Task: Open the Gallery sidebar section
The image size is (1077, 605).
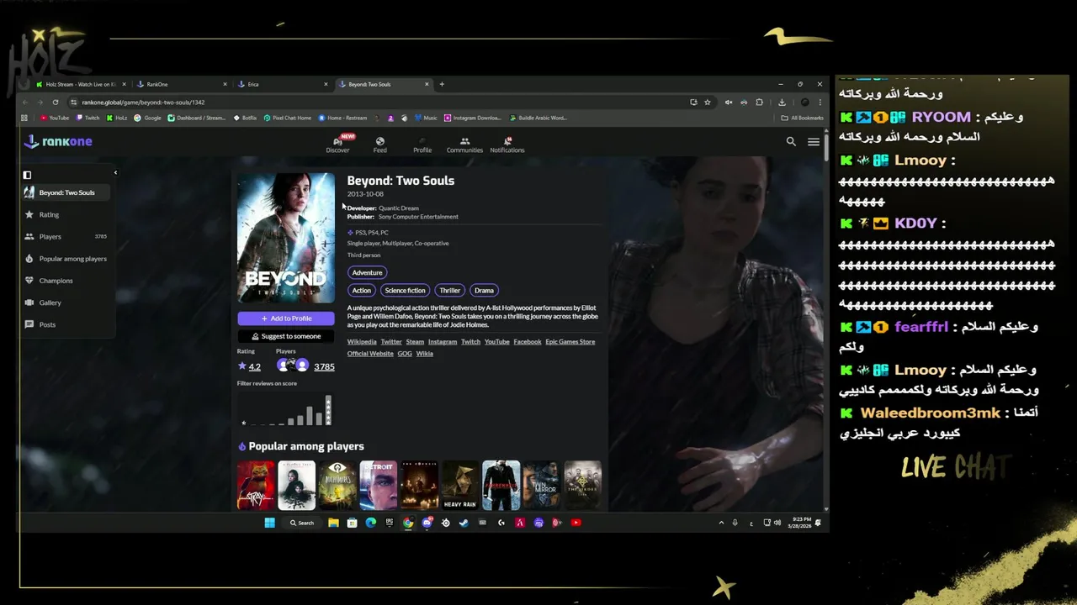Action: pos(67,302)
